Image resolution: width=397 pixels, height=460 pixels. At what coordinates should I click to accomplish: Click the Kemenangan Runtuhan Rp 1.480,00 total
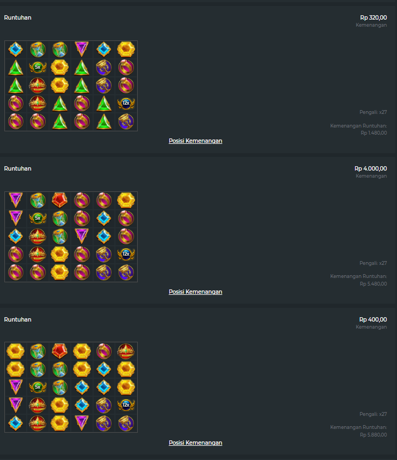tap(374, 133)
